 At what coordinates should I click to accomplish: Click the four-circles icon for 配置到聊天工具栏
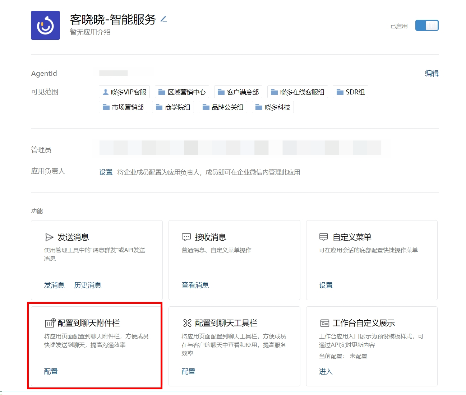click(187, 323)
